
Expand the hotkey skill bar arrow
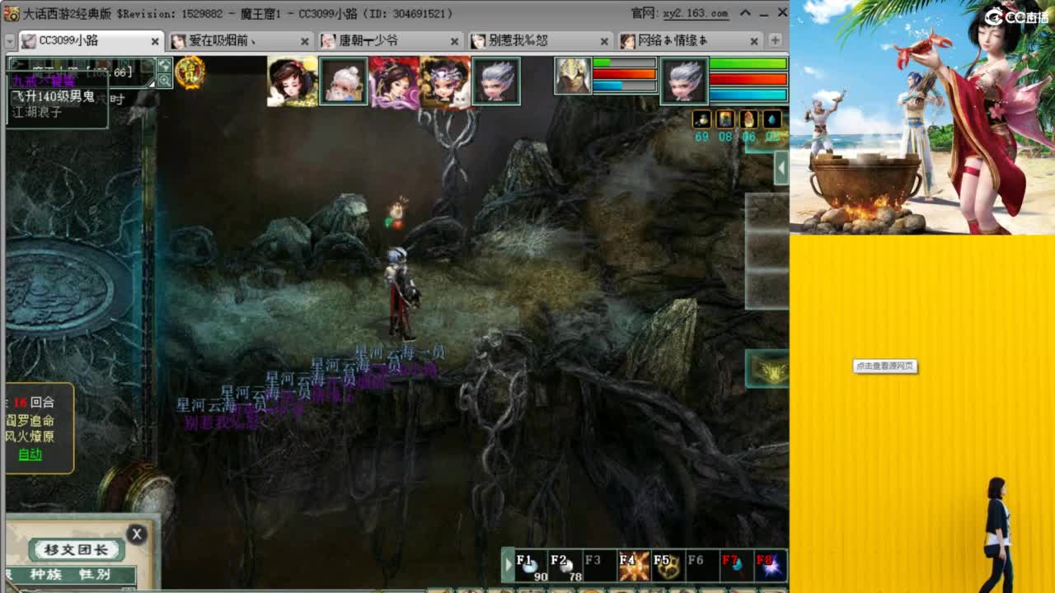tap(509, 566)
